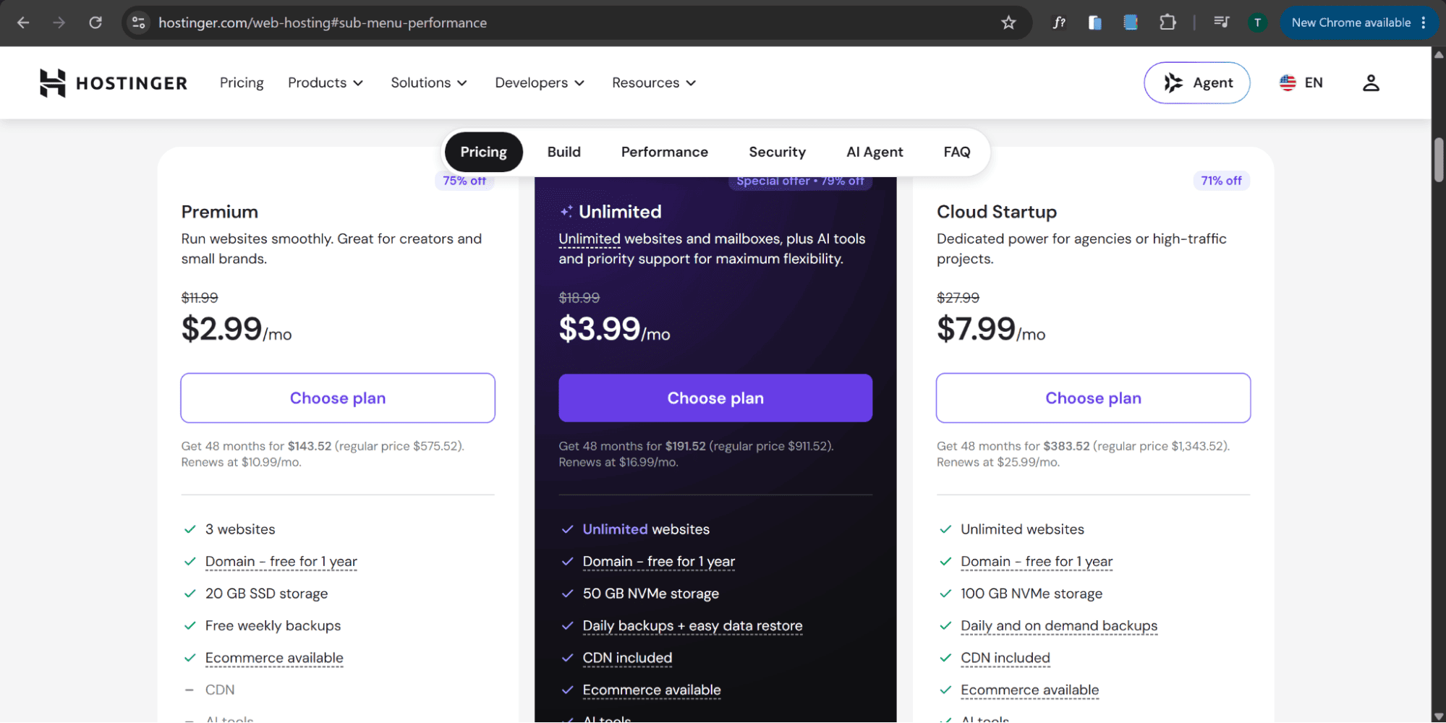
Task: Expand the Solutions dropdown menu
Action: tap(429, 83)
